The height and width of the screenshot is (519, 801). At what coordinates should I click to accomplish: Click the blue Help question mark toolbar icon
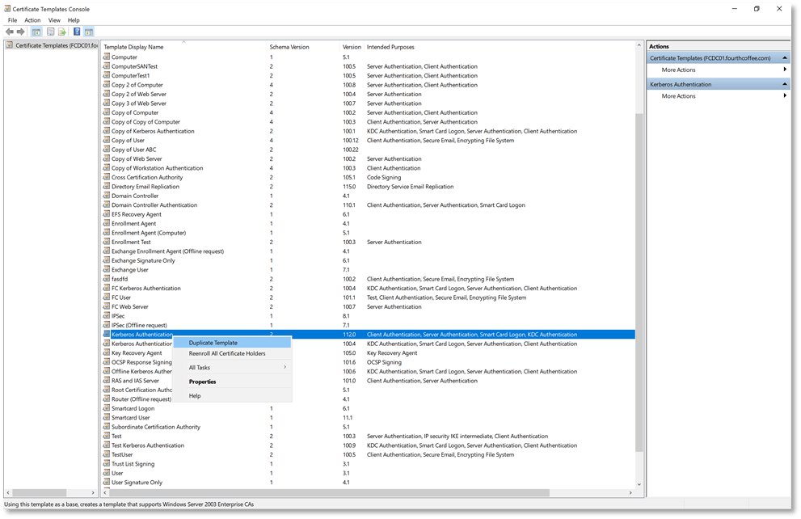point(77,32)
